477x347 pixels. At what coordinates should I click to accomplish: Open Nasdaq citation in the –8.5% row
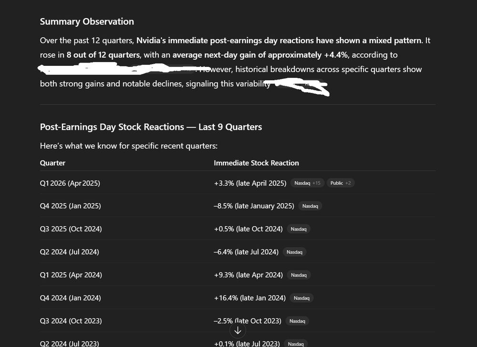(310, 206)
